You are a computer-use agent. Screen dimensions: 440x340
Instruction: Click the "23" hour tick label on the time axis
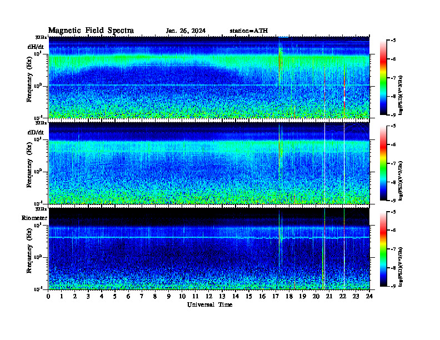pyautogui.click(x=356, y=297)
